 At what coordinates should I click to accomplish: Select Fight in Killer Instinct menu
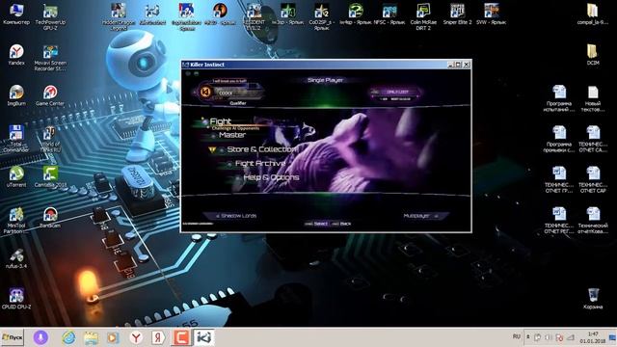pos(221,121)
